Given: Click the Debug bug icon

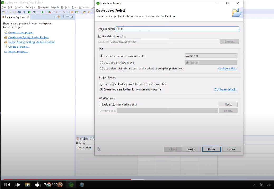Looking at the screenshot, I should tap(35, 12).
